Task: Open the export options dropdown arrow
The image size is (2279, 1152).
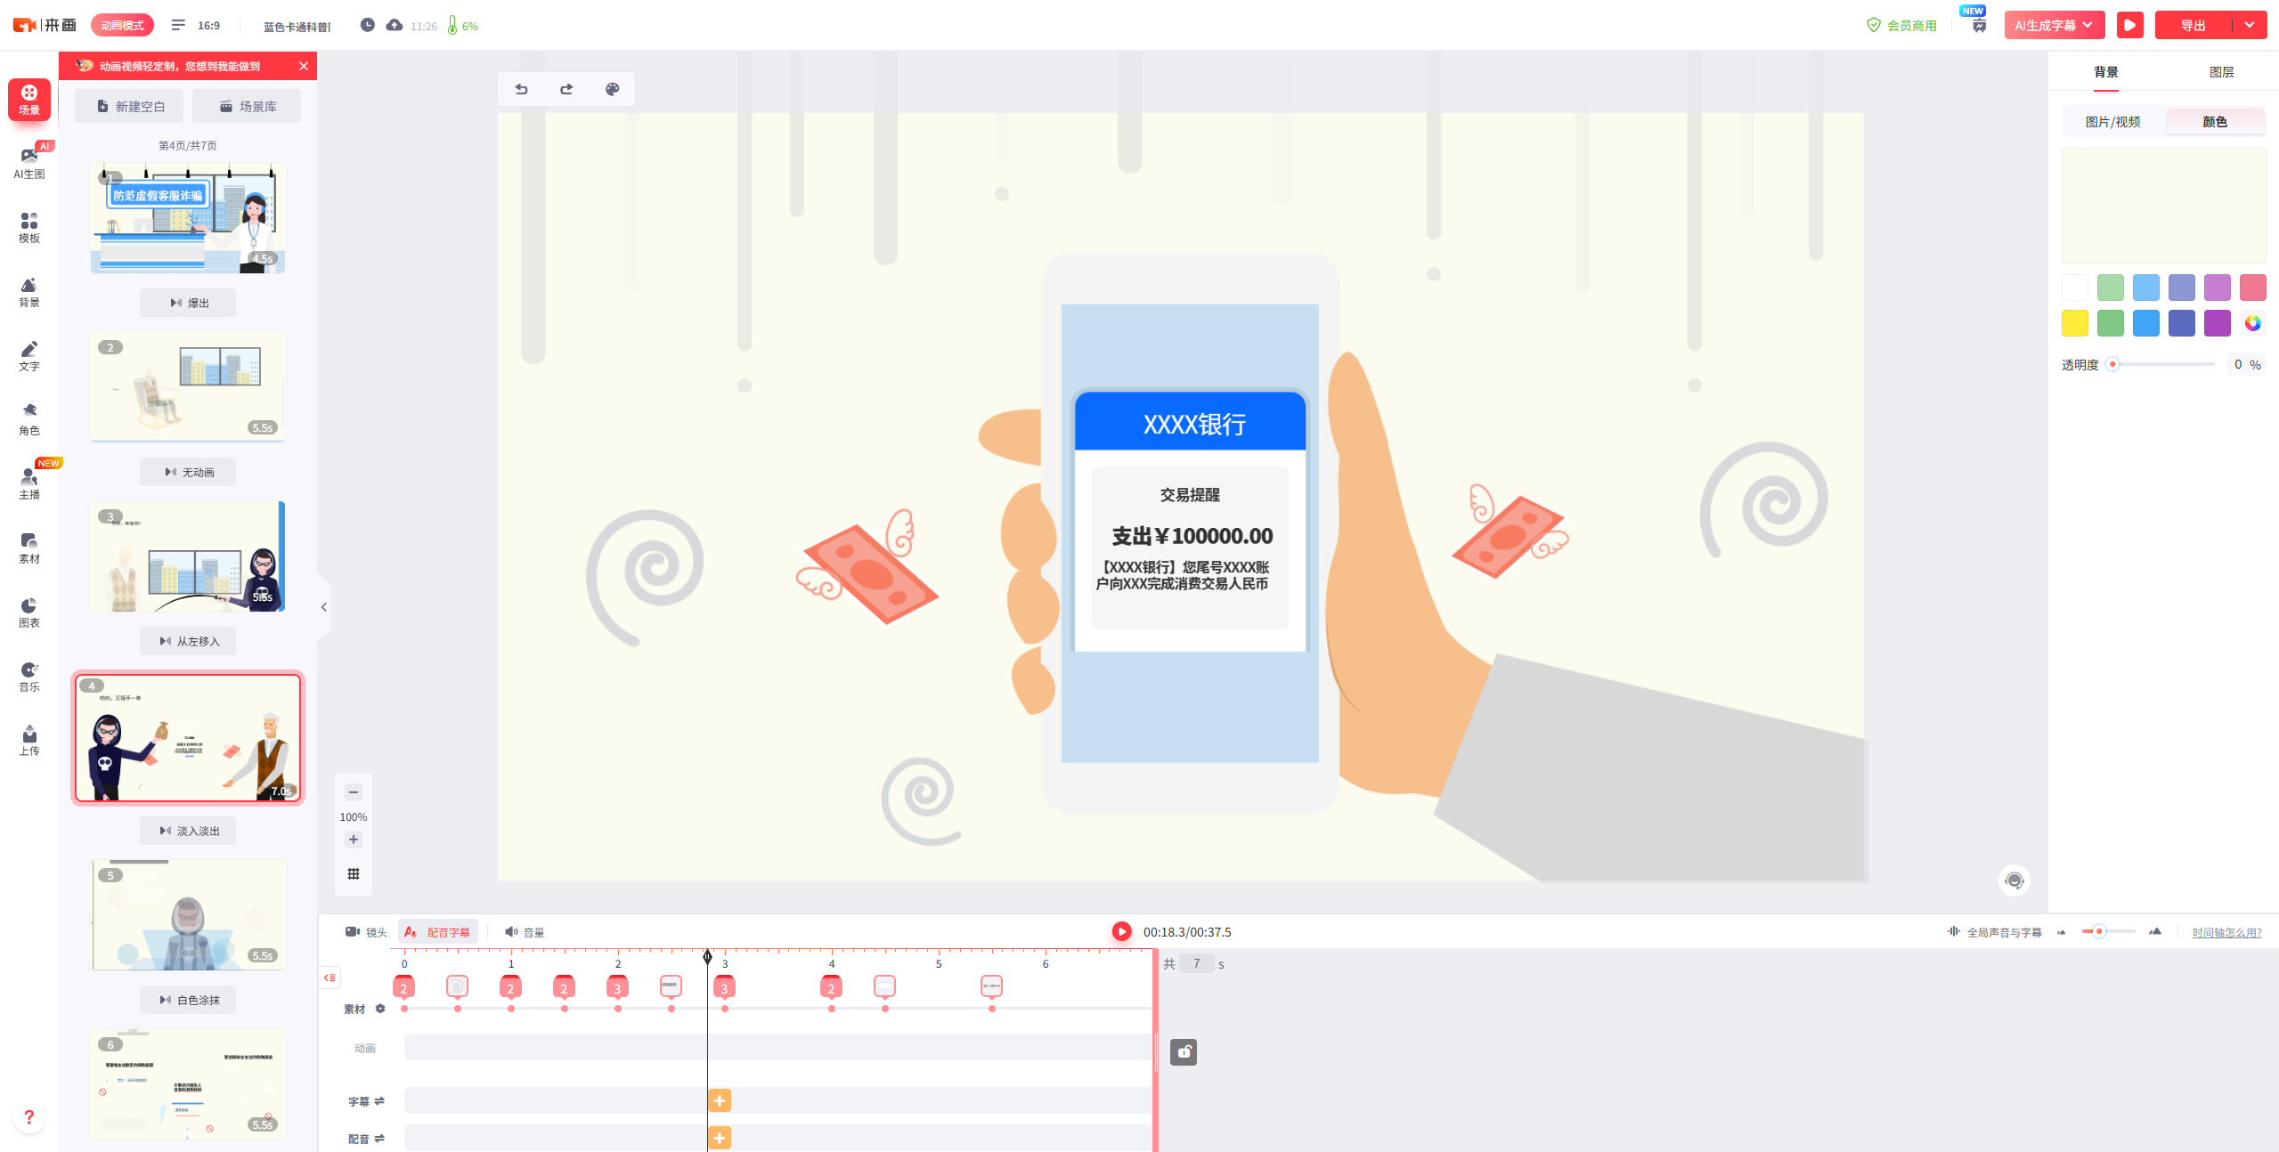Action: coord(2250,25)
